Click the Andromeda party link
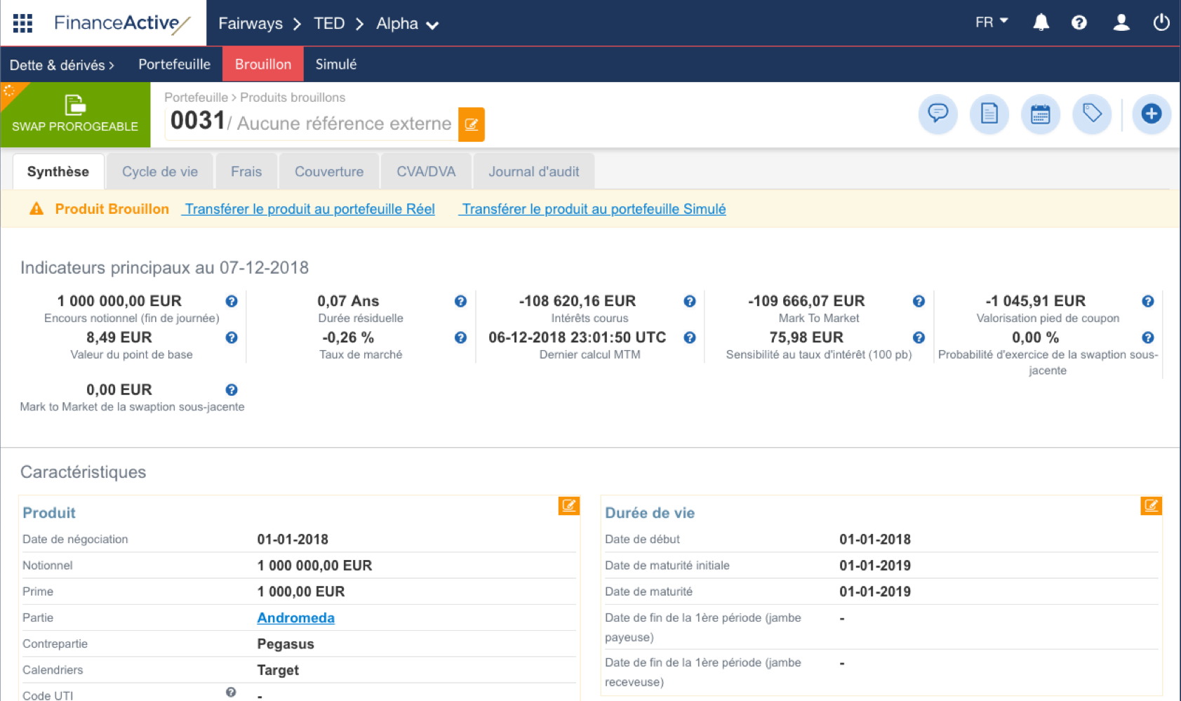Screen dimensions: 1181x701 295,617
